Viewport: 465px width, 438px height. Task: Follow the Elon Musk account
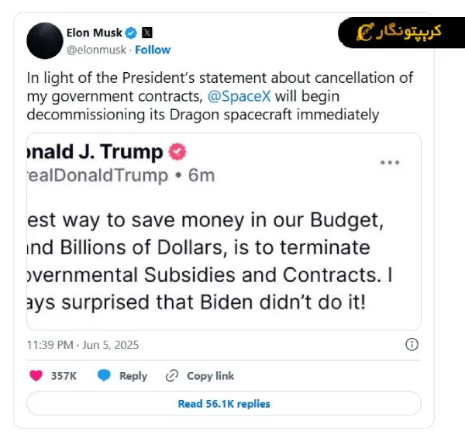click(153, 50)
